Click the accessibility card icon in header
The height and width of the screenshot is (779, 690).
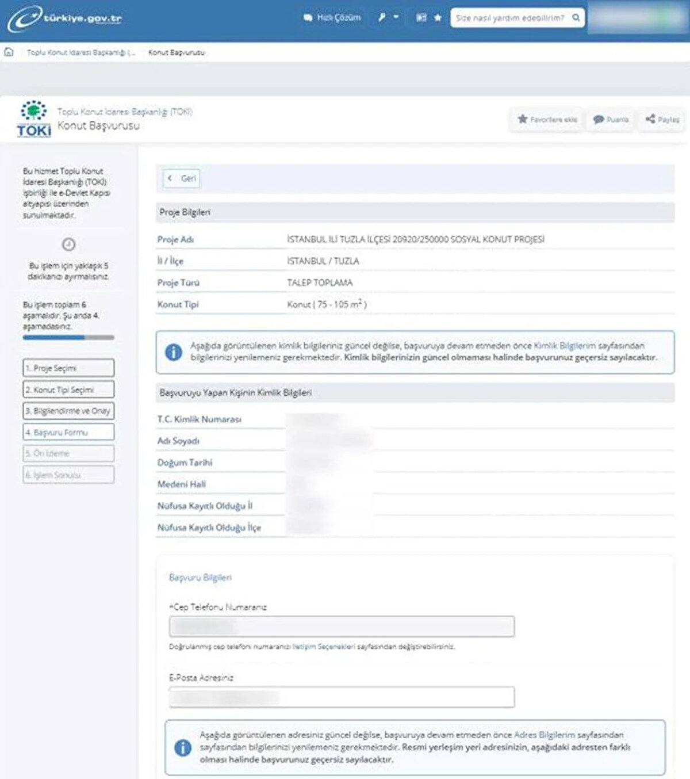pos(421,18)
